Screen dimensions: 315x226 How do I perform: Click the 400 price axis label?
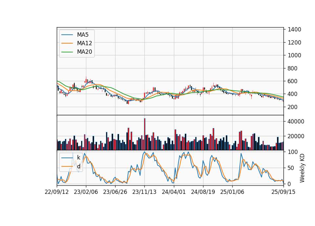tap(293, 94)
